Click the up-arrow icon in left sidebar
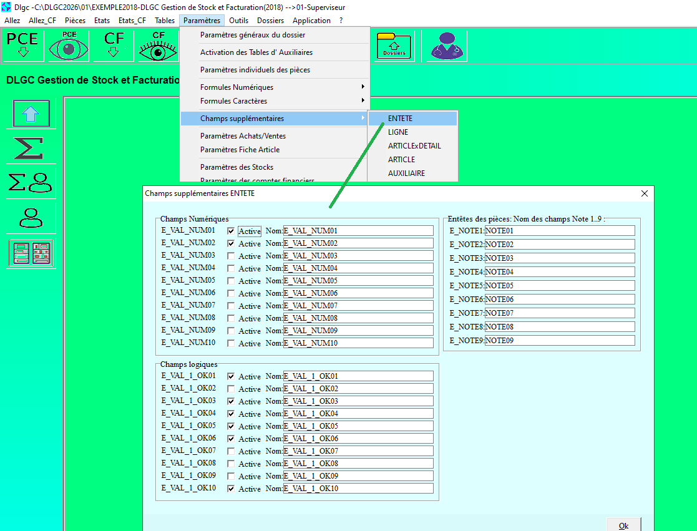Screen dimensions: 697x531 (31, 114)
